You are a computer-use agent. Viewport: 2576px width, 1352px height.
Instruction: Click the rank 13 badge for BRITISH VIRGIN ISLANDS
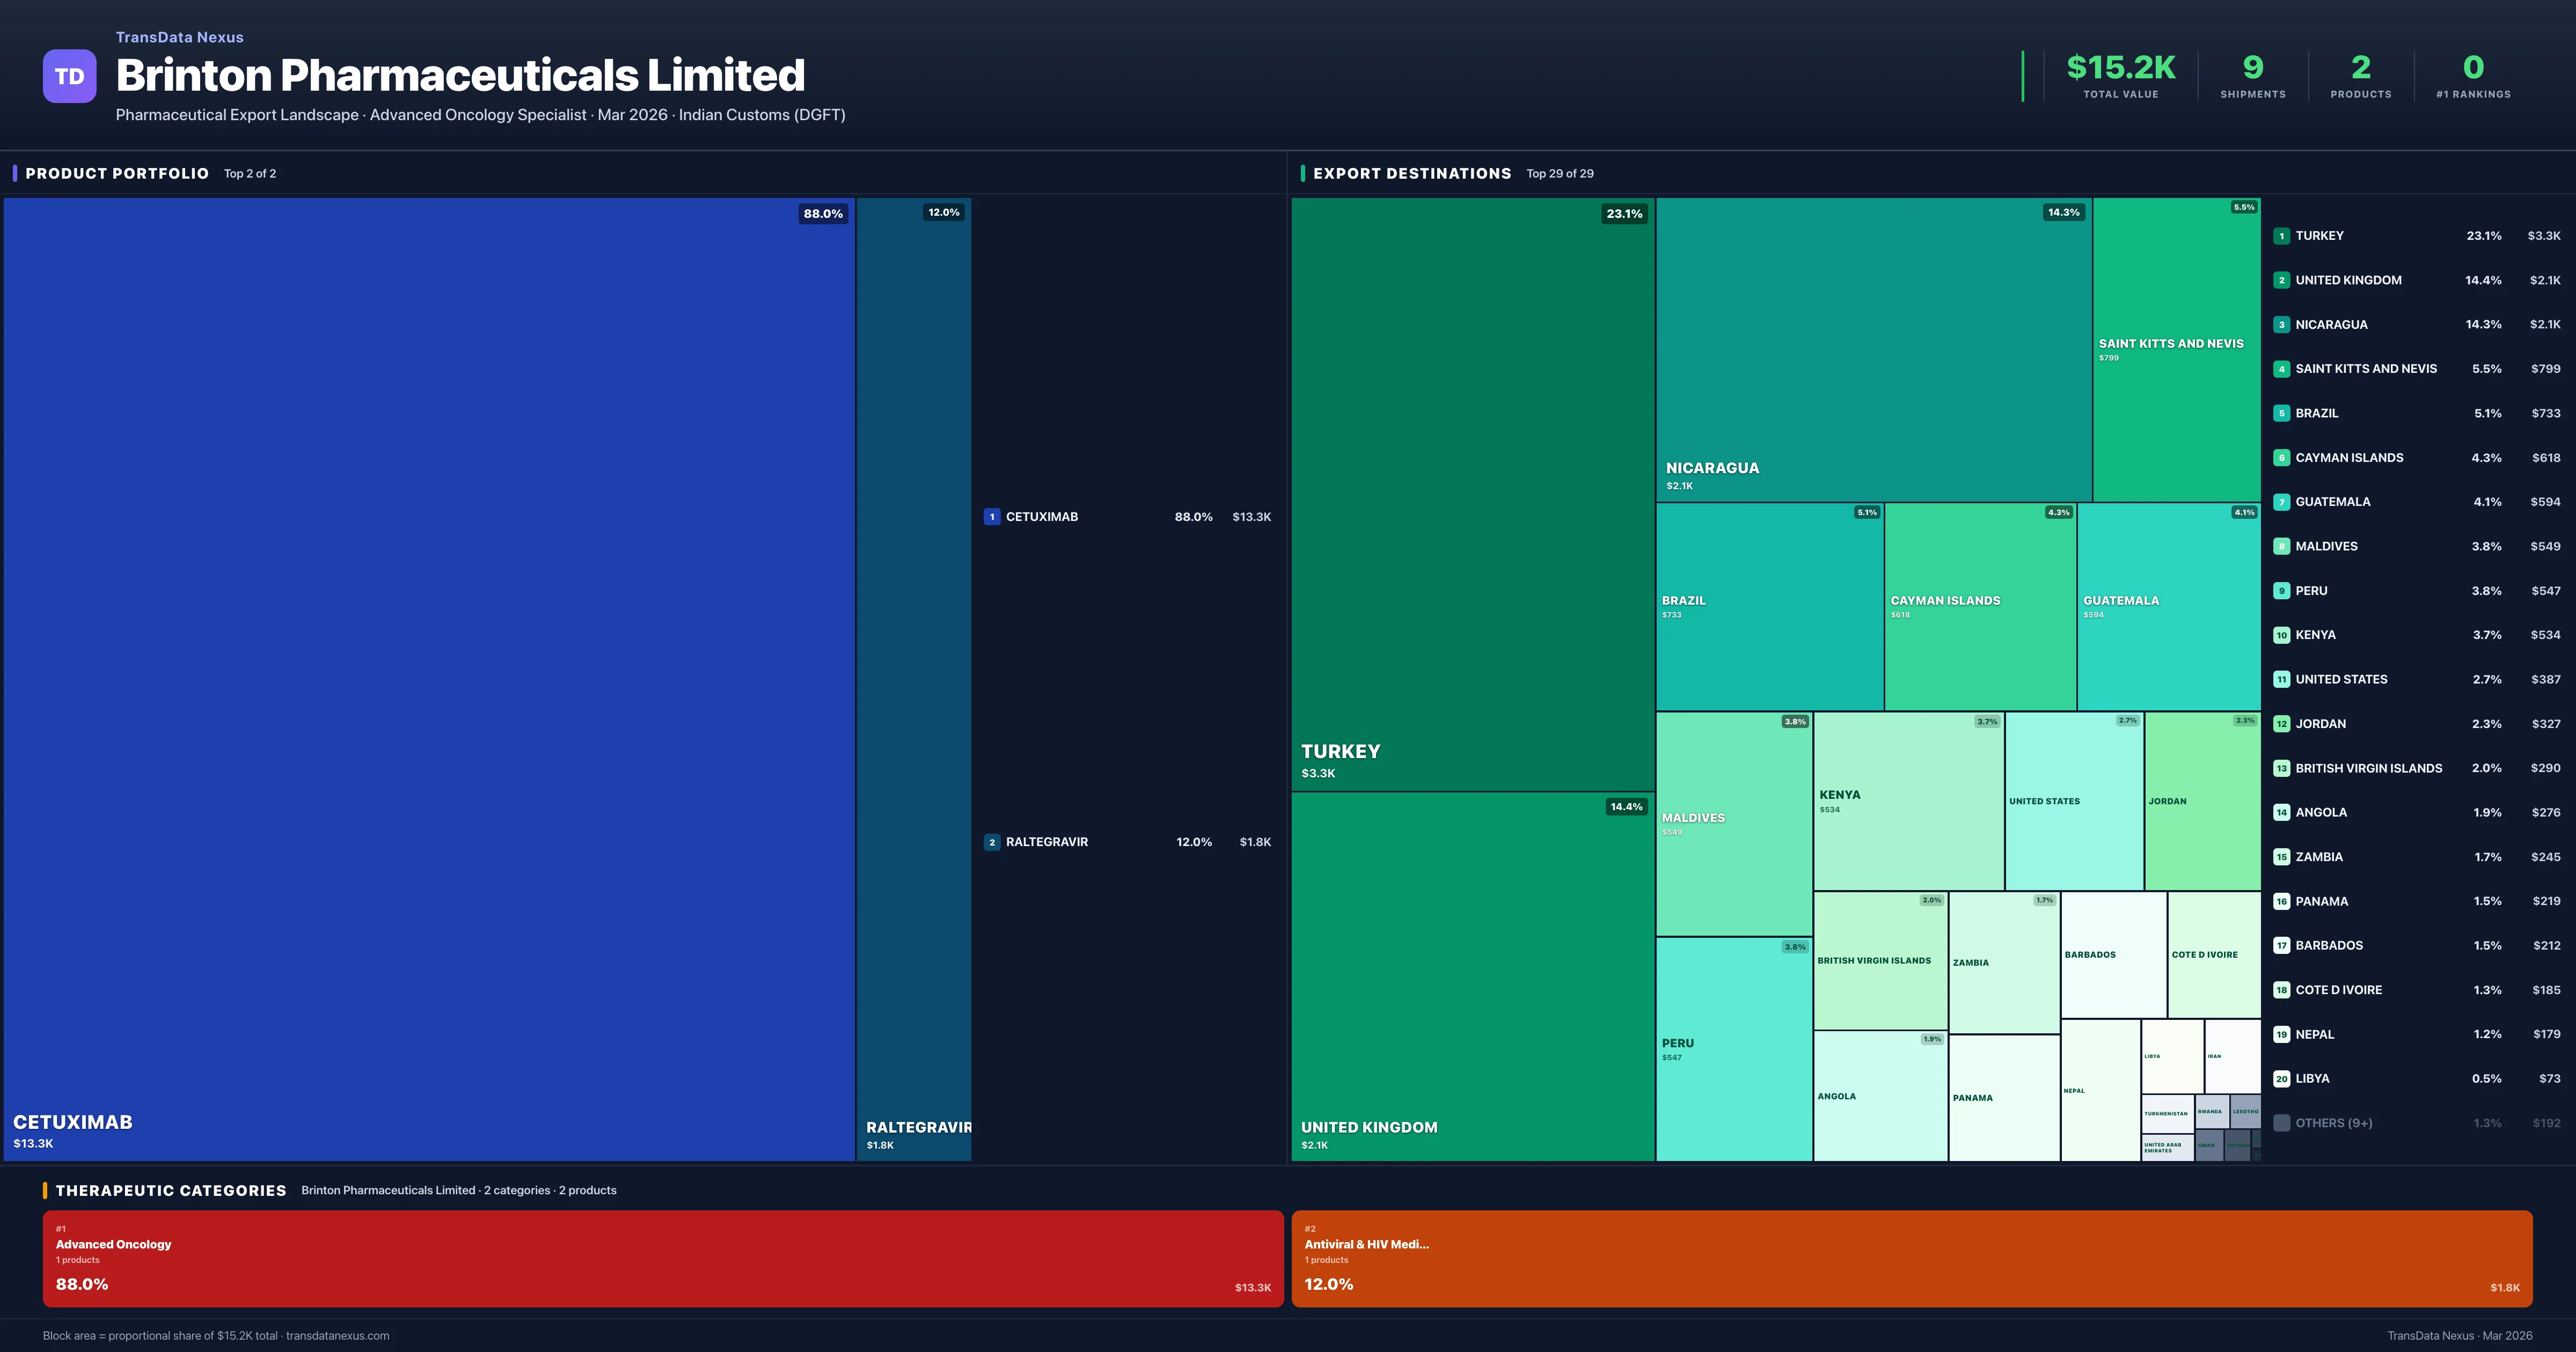point(2282,768)
